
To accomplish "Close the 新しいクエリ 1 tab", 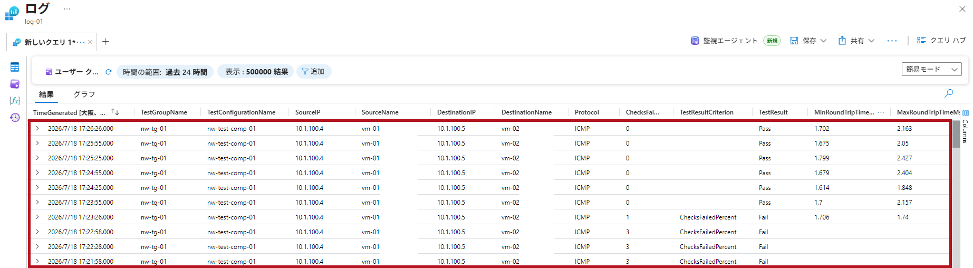I will click(90, 42).
